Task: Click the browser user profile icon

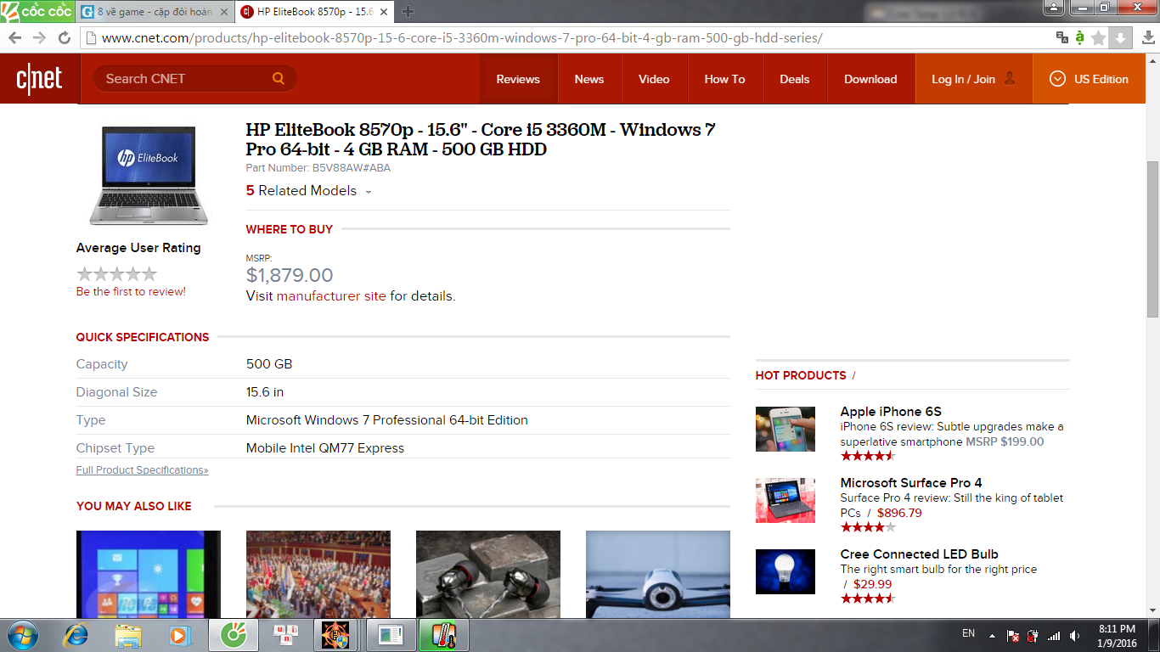Action: [1053, 8]
